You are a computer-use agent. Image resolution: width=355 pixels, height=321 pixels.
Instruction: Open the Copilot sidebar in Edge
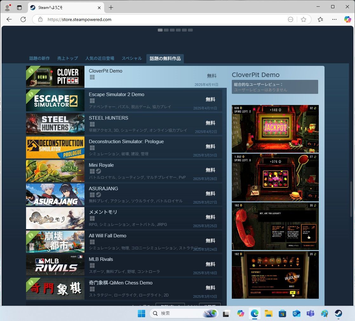coord(347,19)
